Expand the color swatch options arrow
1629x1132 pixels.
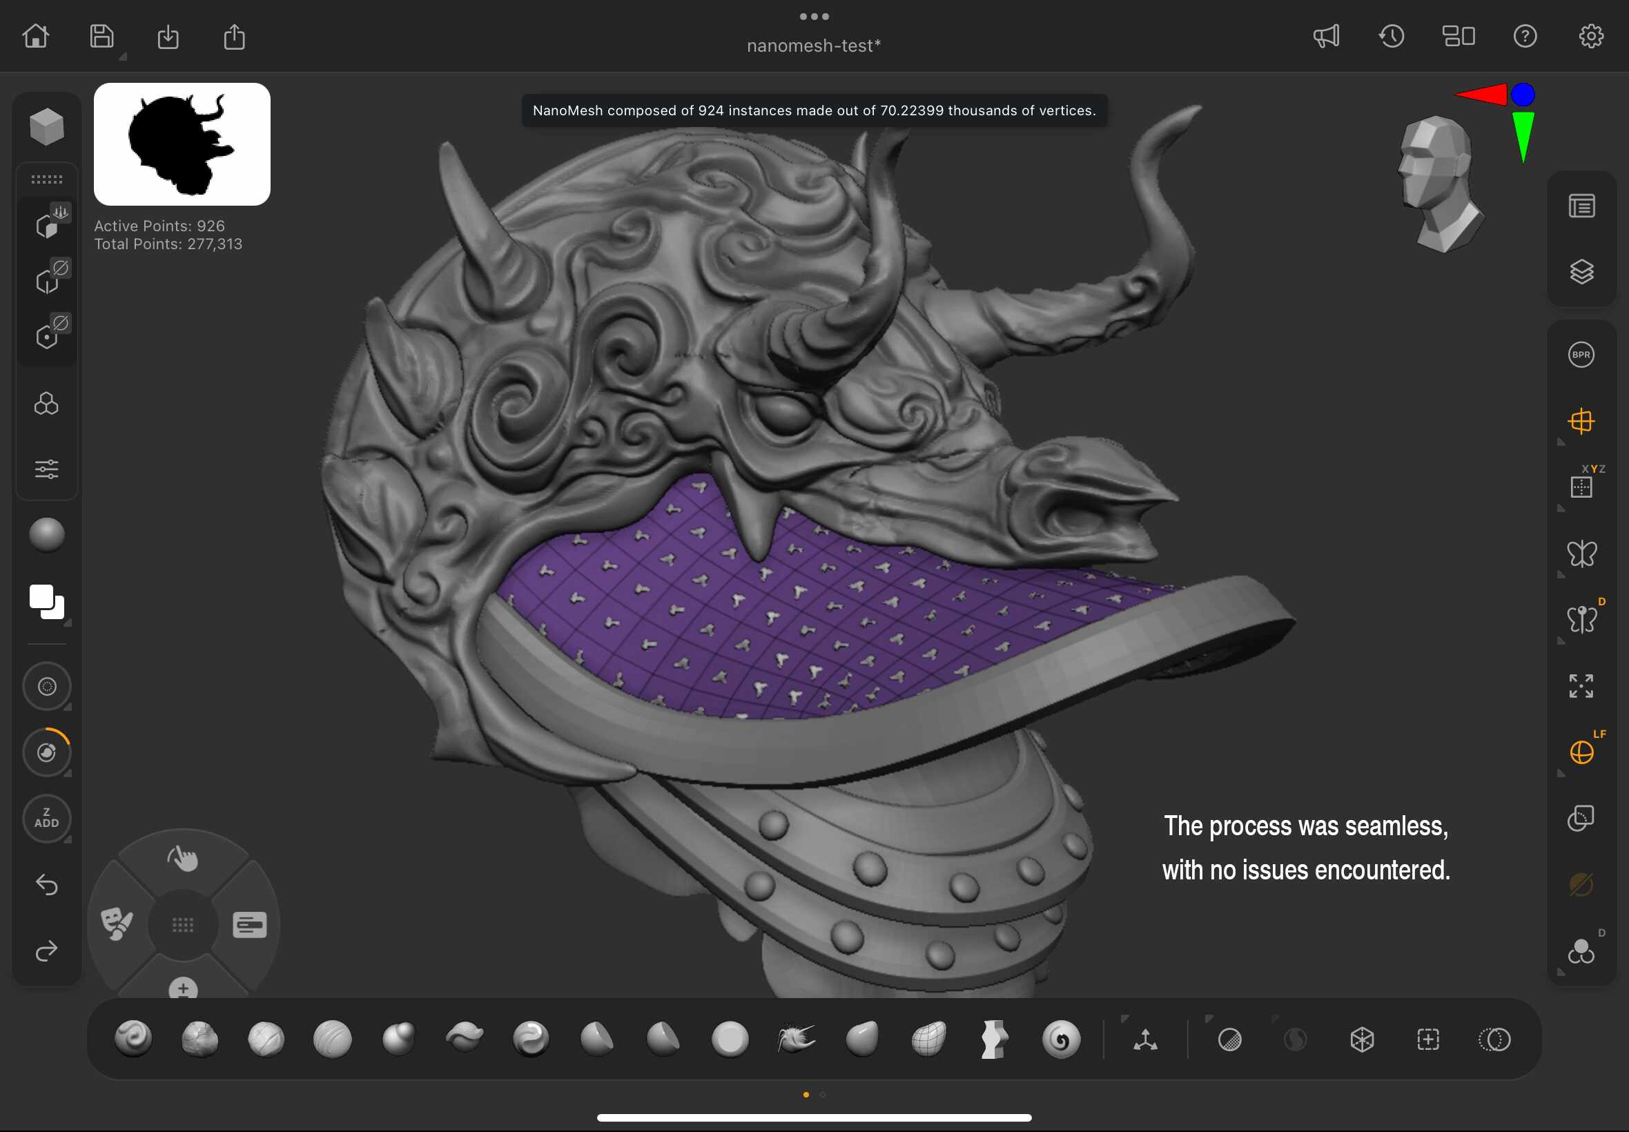coord(68,623)
